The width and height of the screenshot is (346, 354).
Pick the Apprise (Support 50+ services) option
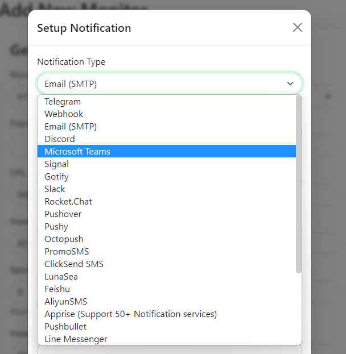click(x=130, y=314)
